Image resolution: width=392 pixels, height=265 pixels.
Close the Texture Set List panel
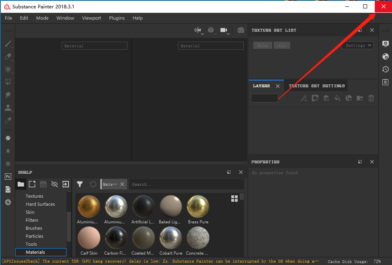[x=372, y=30]
